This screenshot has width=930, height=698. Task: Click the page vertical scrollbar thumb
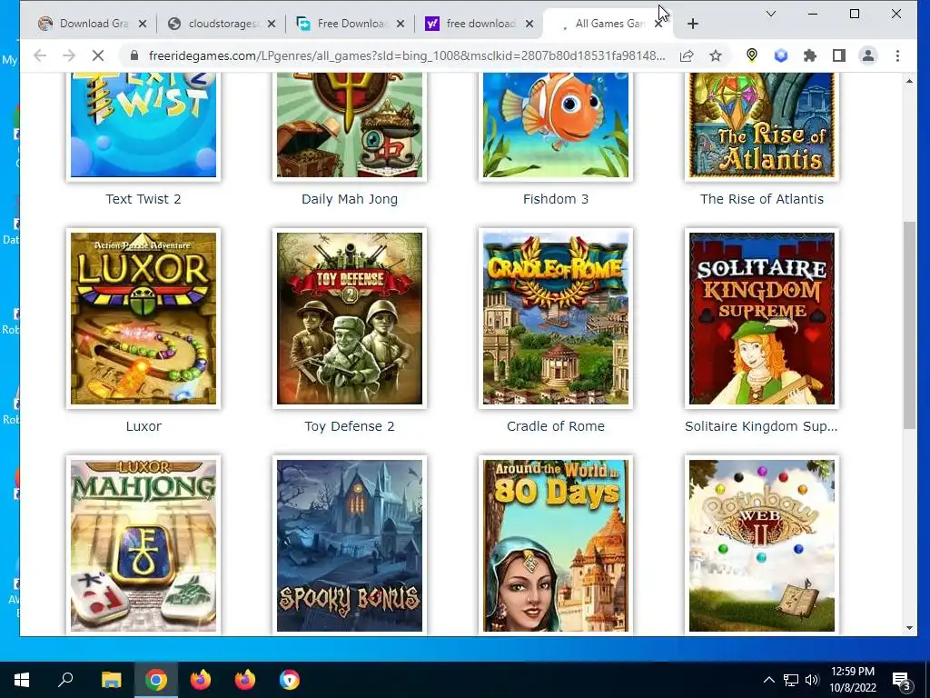click(x=909, y=324)
